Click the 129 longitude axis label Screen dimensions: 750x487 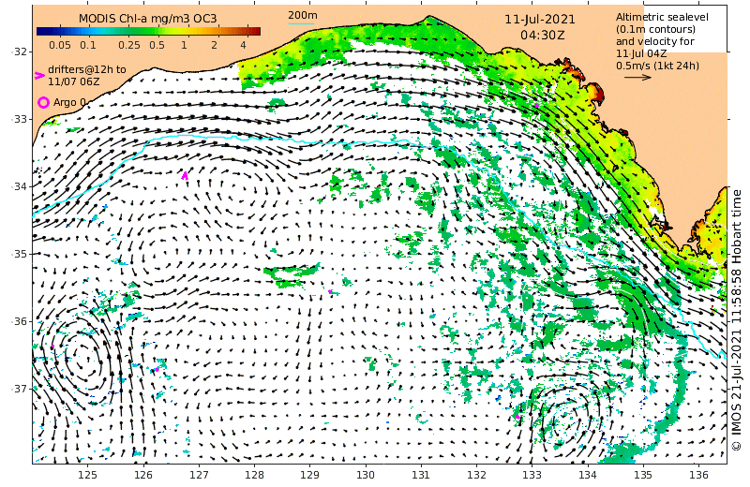(x=309, y=475)
